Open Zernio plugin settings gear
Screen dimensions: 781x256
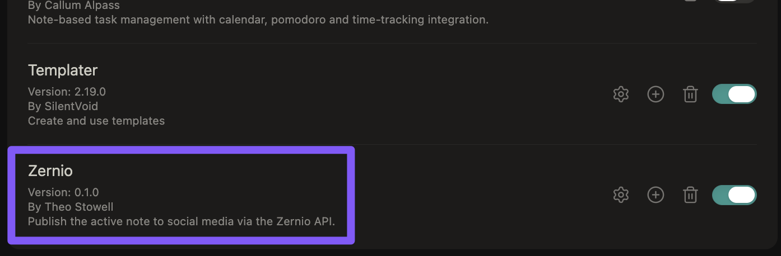click(621, 195)
